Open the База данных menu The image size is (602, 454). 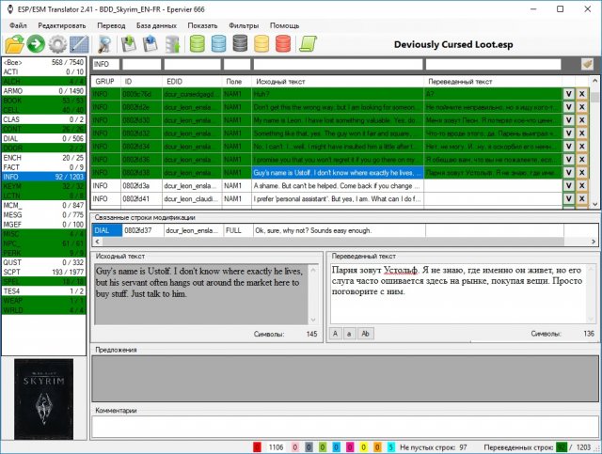157,23
